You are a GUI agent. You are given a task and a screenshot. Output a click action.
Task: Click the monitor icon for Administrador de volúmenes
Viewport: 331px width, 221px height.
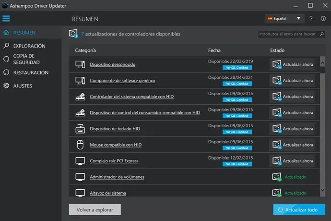pos(80,177)
